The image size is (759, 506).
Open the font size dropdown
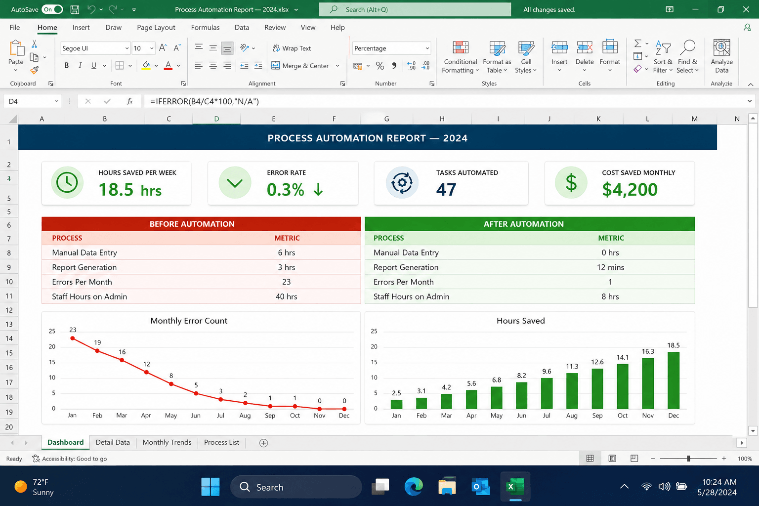pyautogui.click(x=152, y=48)
